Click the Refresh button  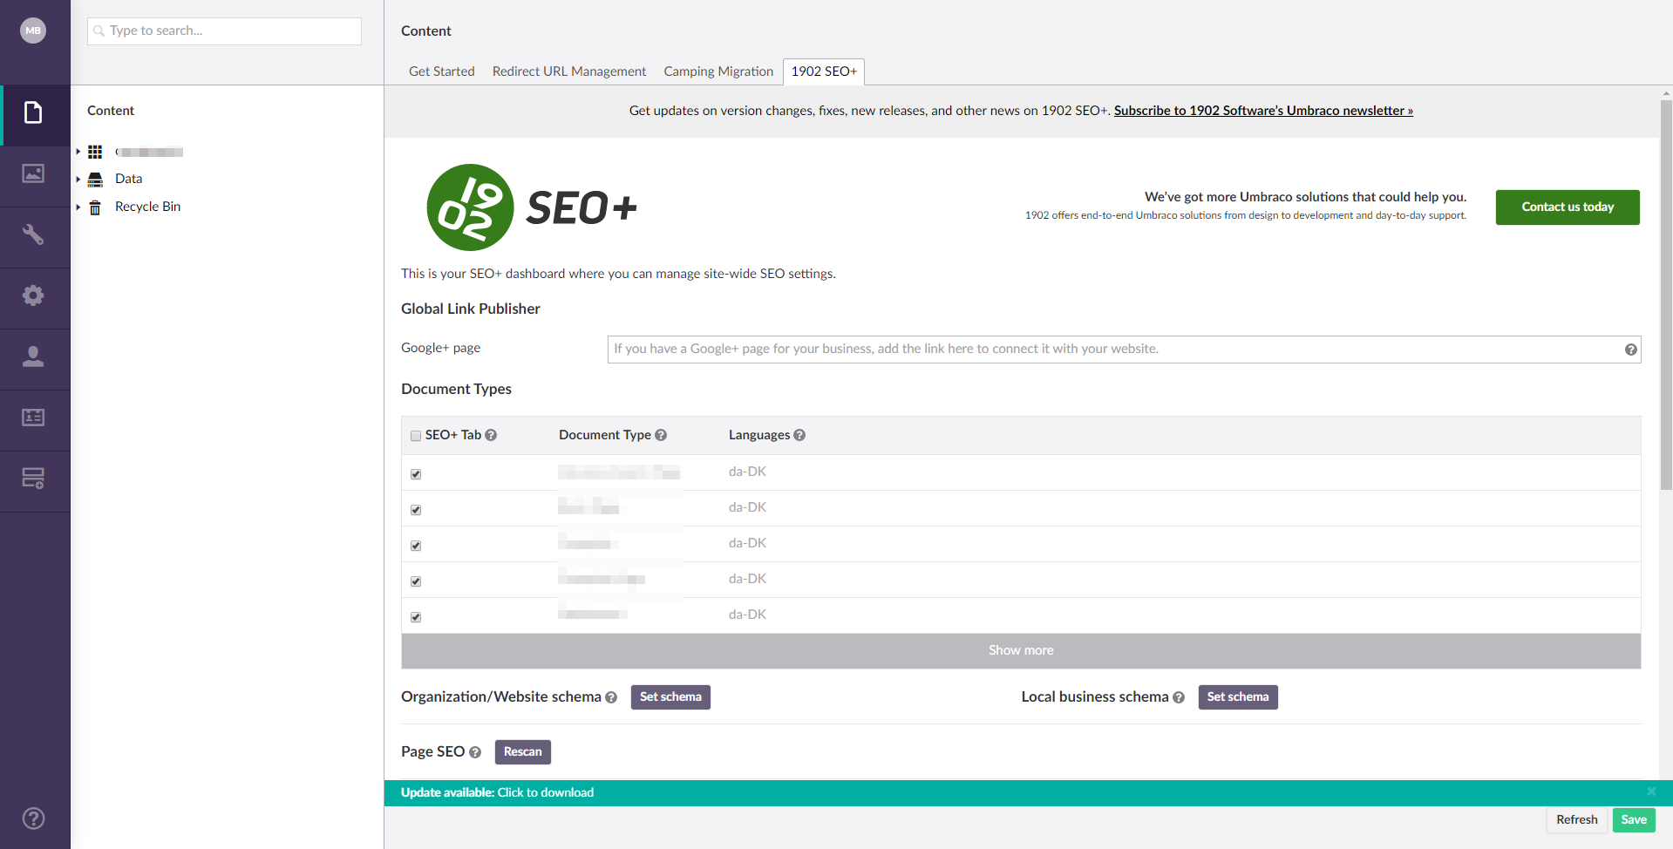pyautogui.click(x=1577, y=820)
